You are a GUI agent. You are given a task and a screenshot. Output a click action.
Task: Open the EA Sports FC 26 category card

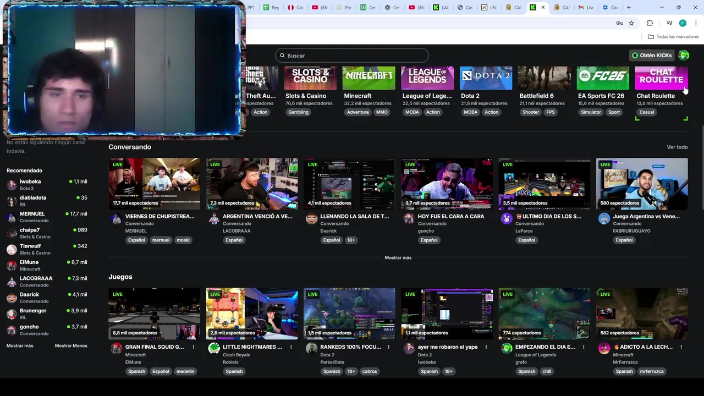click(603, 78)
